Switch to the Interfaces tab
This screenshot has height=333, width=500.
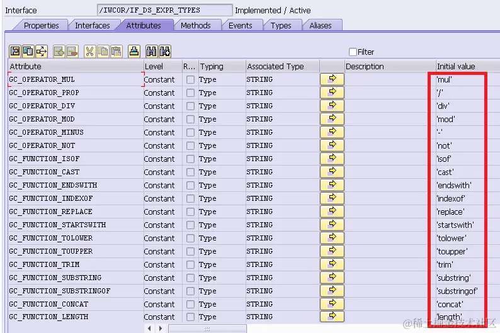click(93, 25)
